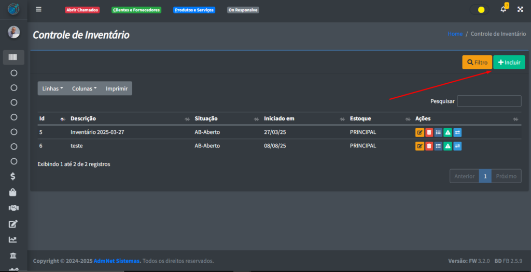
Task: Delete the 'teste' inventory with trash icon
Action: [429, 146]
